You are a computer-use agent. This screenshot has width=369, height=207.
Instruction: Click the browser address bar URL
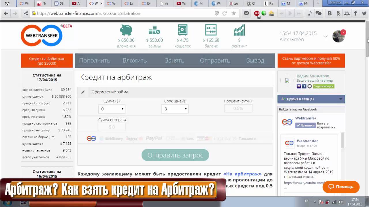[x=88, y=13]
